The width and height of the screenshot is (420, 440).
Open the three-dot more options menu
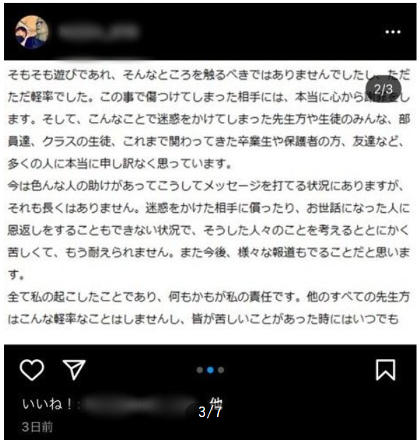(393, 32)
